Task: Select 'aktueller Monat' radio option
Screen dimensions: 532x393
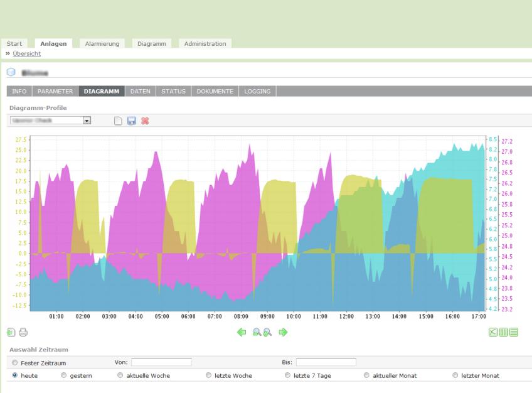Action: 366,375
